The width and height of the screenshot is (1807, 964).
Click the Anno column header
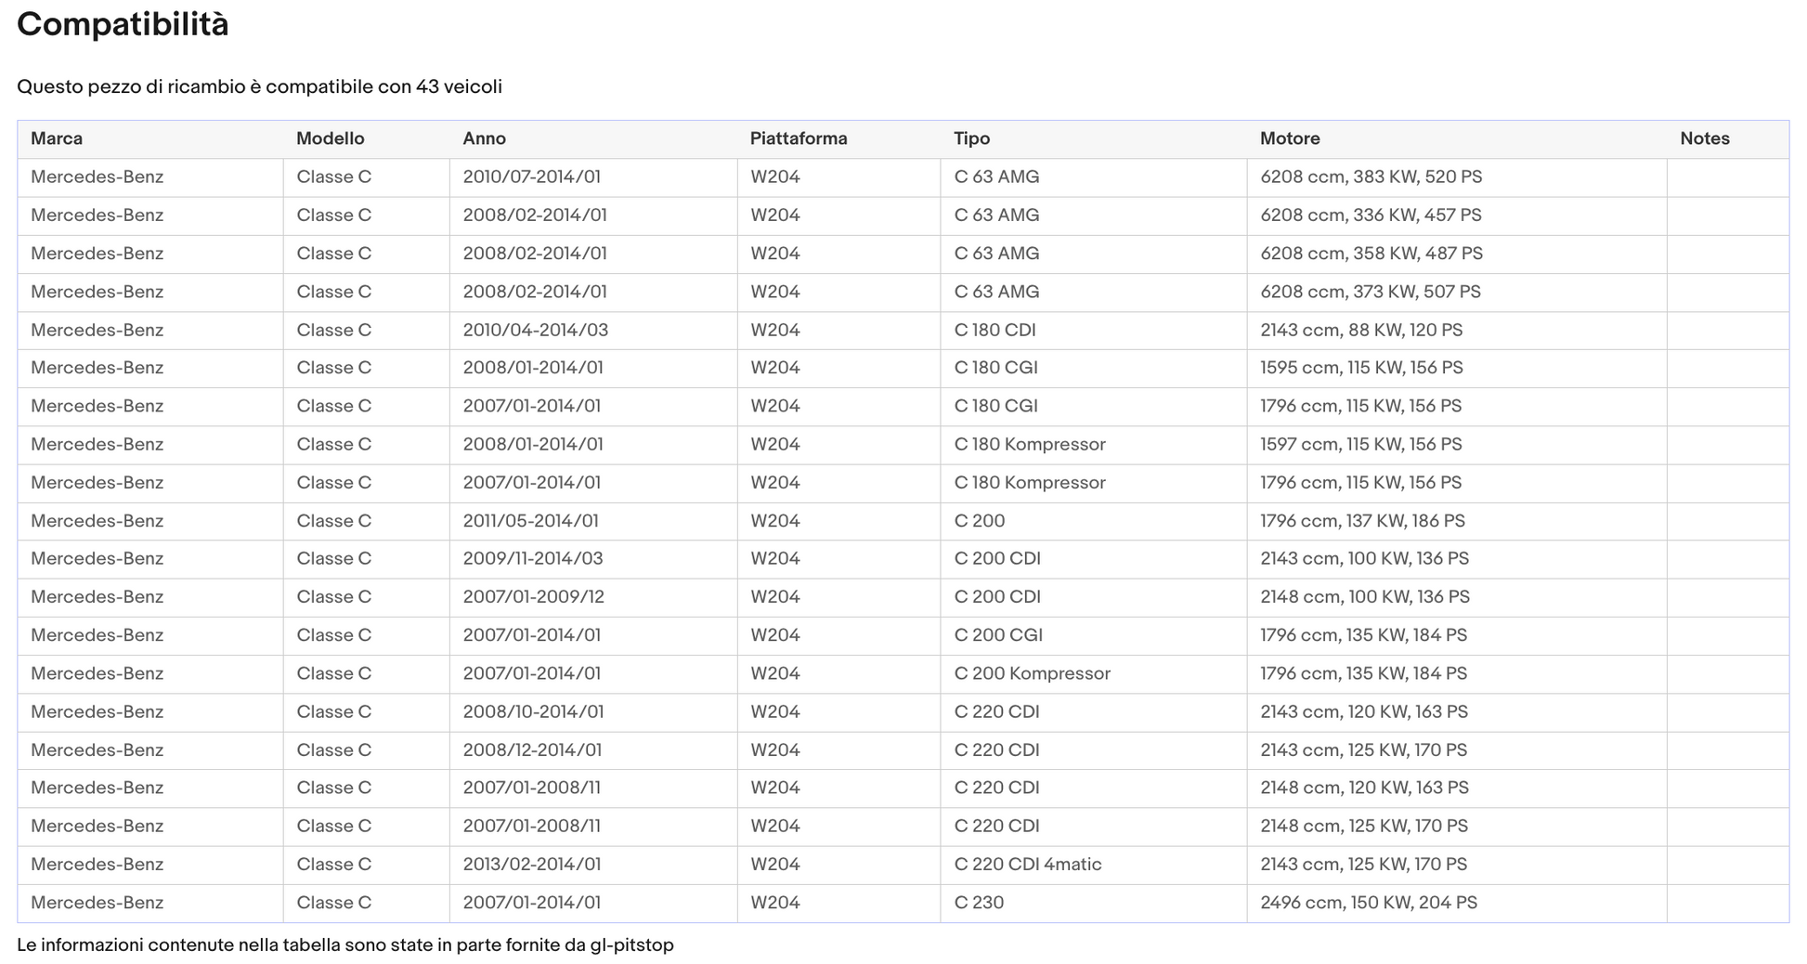click(484, 138)
